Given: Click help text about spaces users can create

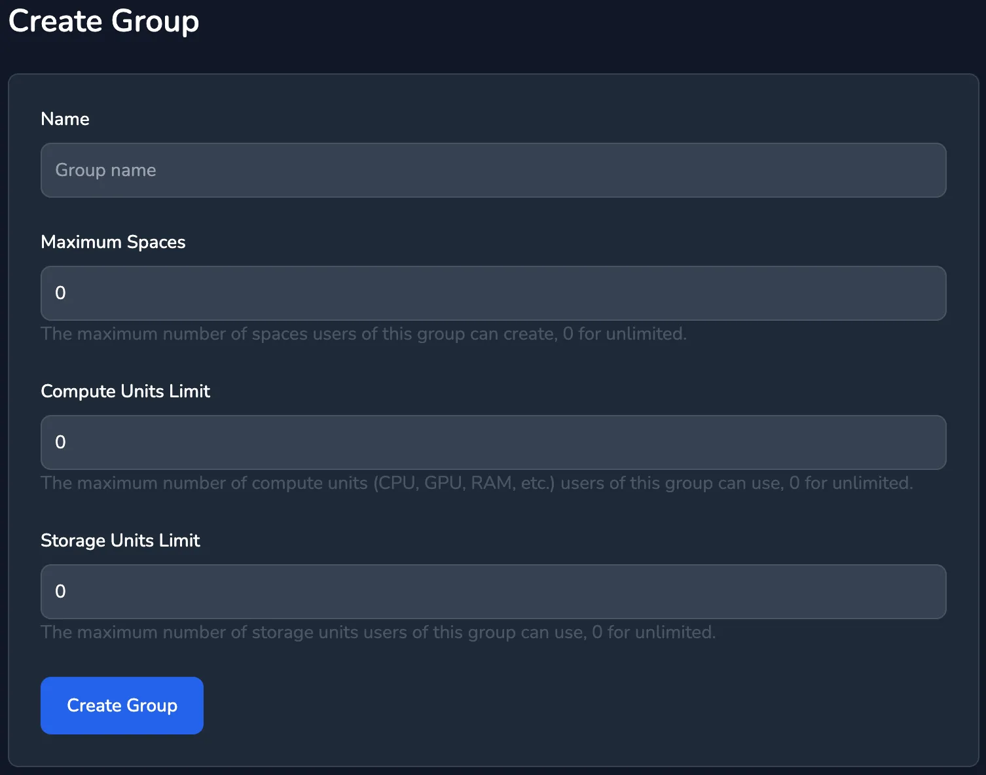Looking at the screenshot, I should coord(363,334).
